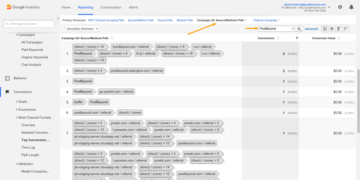Viewport: 360px width, 180px height.
Task: Open the advanced filter link
Action: (311, 29)
